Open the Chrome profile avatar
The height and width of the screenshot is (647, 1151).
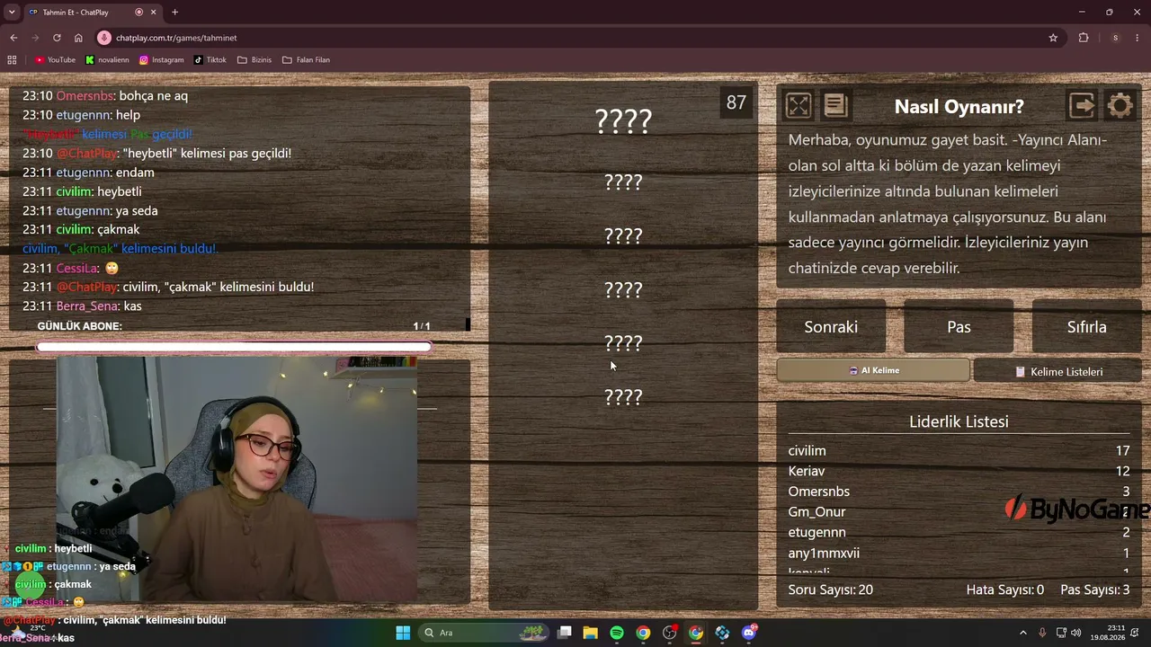(1115, 38)
